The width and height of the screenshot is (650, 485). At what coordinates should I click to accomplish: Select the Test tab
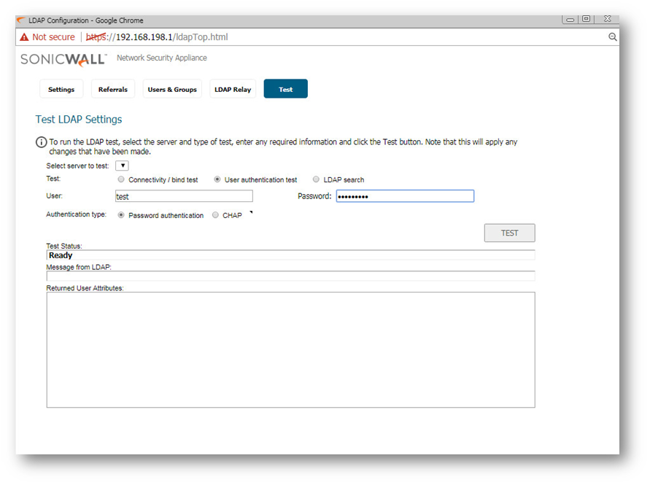tap(286, 89)
